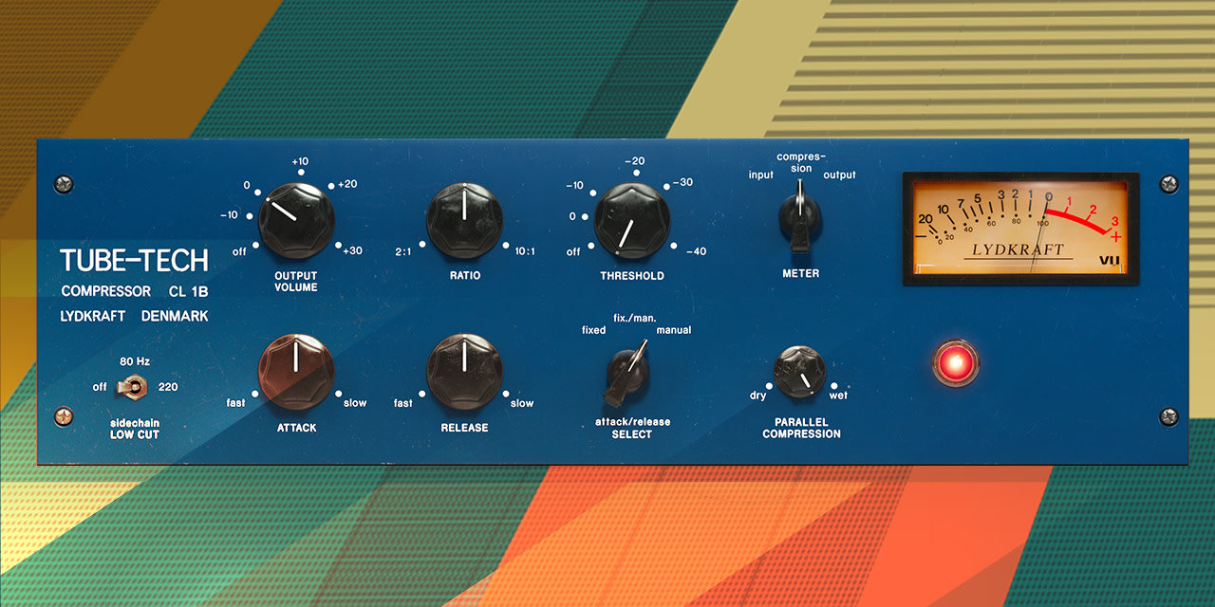Flip the sidechain Low Cut switch
Viewport: 1215px width, 607px height.
click(x=132, y=387)
